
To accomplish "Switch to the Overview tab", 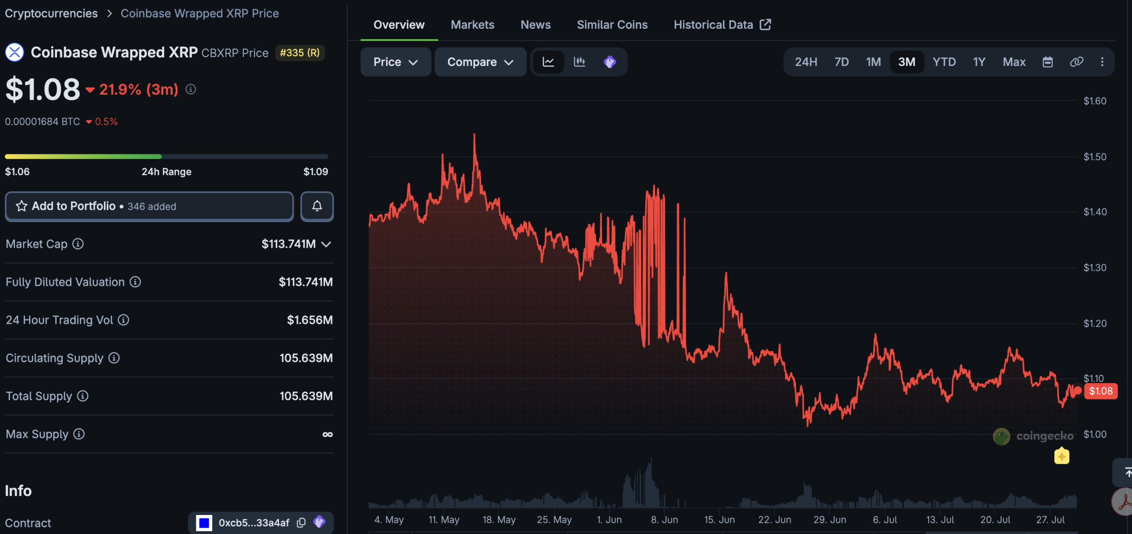I will pyautogui.click(x=399, y=25).
